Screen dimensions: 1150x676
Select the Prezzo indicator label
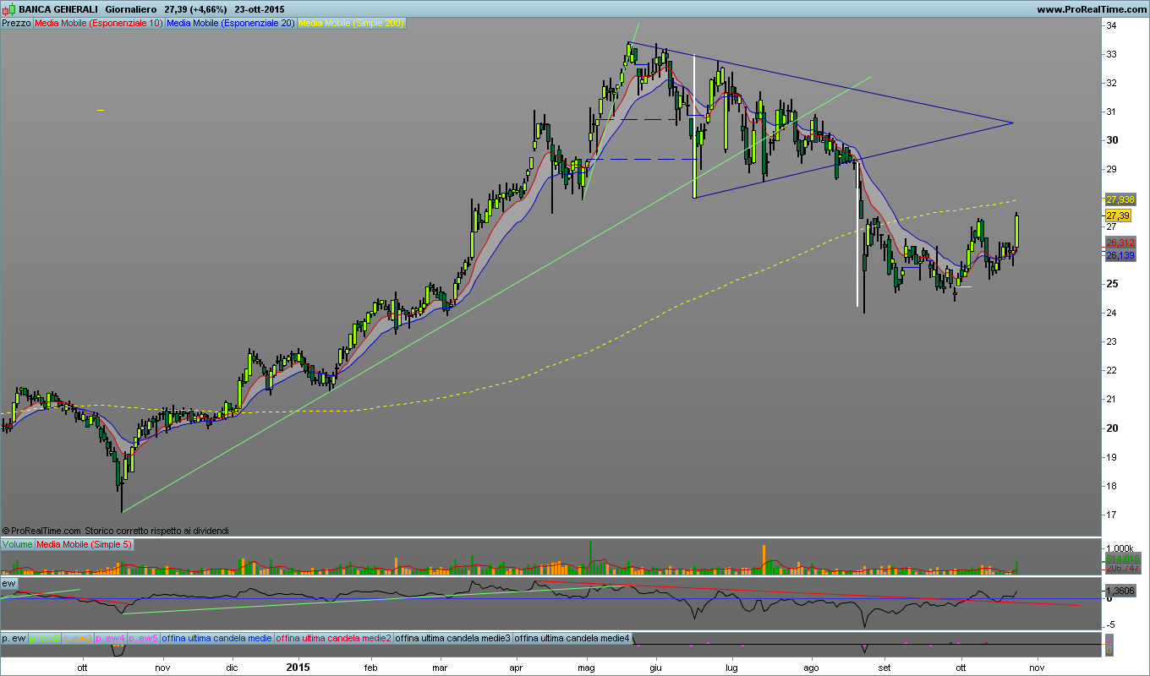pyautogui.click(x=16, y=24)
